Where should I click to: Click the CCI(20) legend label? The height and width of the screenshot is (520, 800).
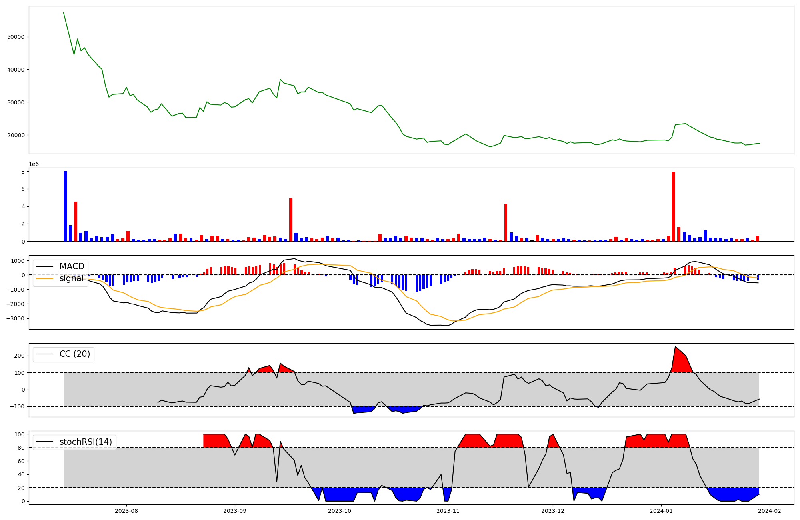point(75,354)
